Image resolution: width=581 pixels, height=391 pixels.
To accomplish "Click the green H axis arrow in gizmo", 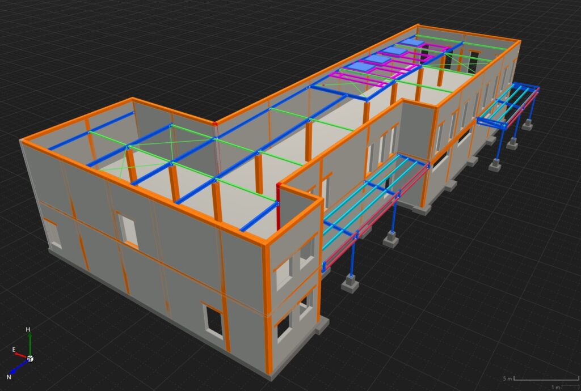I will point(30,343).
